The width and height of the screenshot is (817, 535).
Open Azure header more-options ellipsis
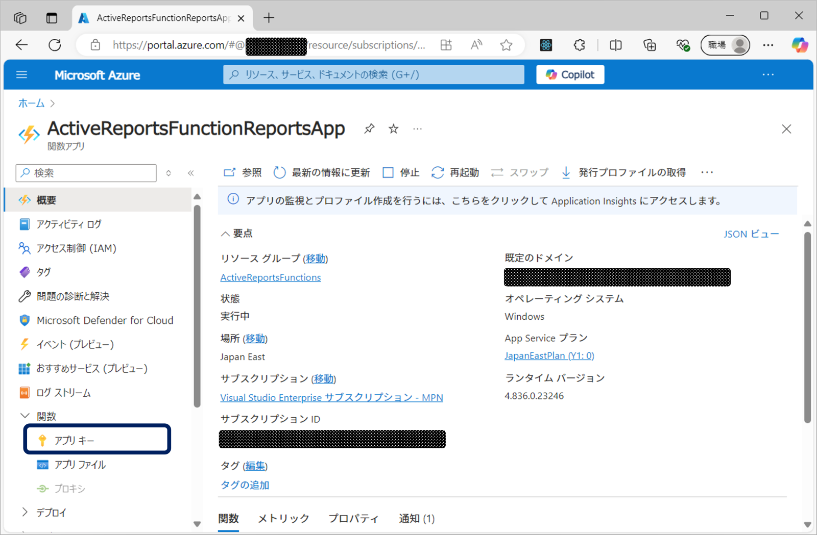tap(768, 74)
